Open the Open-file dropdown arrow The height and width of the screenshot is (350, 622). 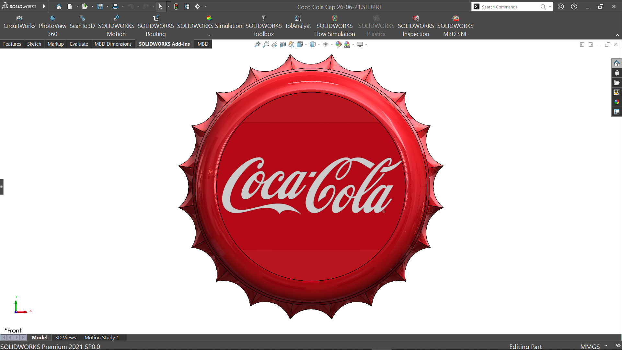tap(92, 6)
